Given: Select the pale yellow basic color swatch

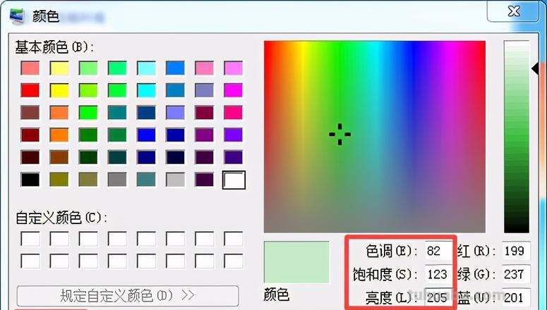Looking at the screenshot, I should tap(59, 68).
